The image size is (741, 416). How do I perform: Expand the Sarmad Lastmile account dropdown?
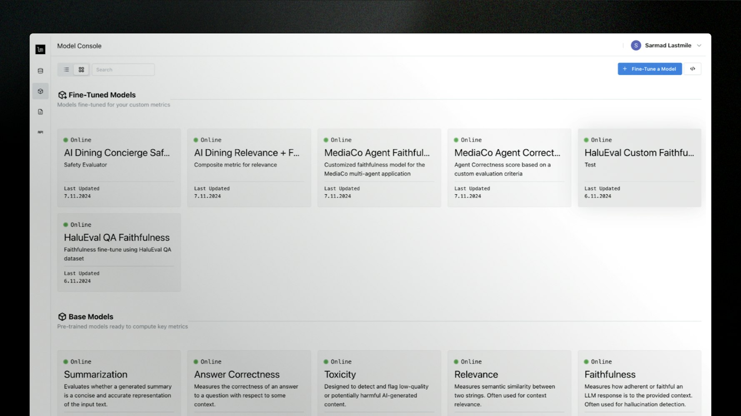699,45
